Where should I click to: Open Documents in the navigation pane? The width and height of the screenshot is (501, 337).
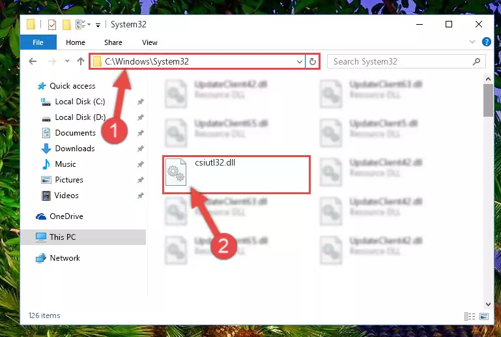tap(75, 133)
